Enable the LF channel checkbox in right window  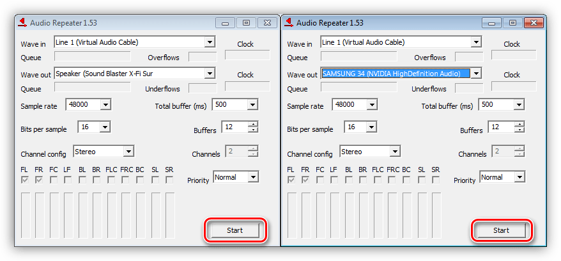pos(334,180)
